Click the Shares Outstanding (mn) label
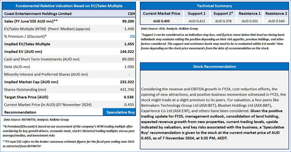 click(25, 89)
